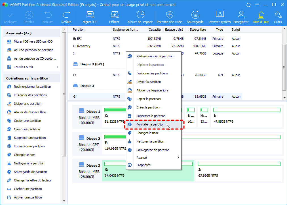The image size is (287, 205).
Task: Choose Changer le nom in context menu
Action: click(154, 133)
